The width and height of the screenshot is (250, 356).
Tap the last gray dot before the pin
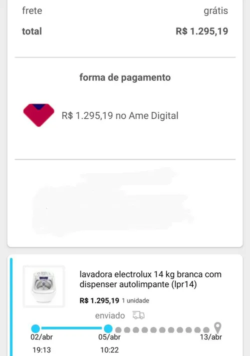(x=206, y=330)
